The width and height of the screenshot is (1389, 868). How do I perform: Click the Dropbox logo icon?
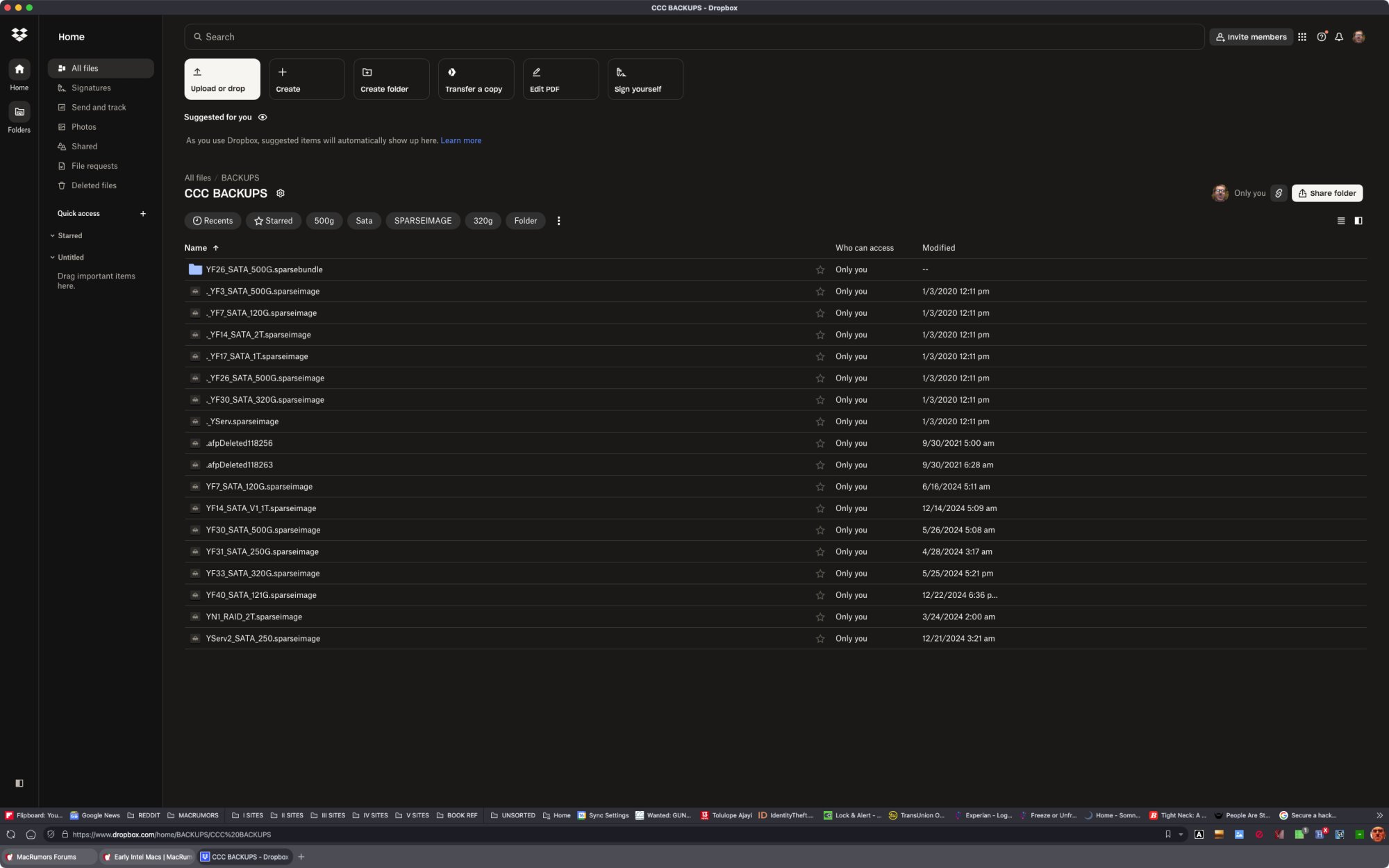pyautogui.click(x=19, y=35)
